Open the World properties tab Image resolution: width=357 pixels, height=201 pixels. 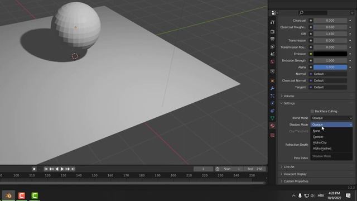click(x=273, y=62)
